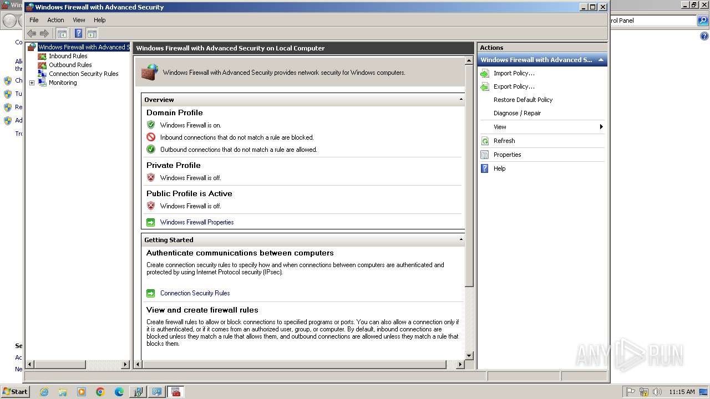Click Import Policy… action
Screen dimensions: 710x399
tap(514, 73)
